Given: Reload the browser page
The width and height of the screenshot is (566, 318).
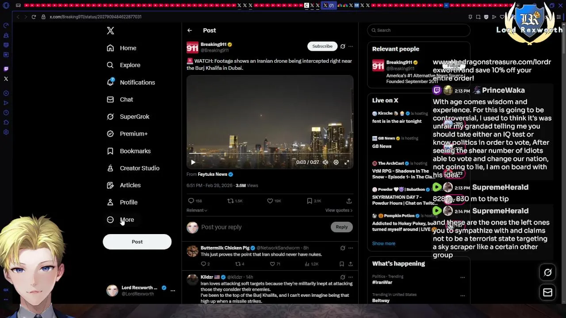Looking at the screenshot, I should click(x=34, y=17).
